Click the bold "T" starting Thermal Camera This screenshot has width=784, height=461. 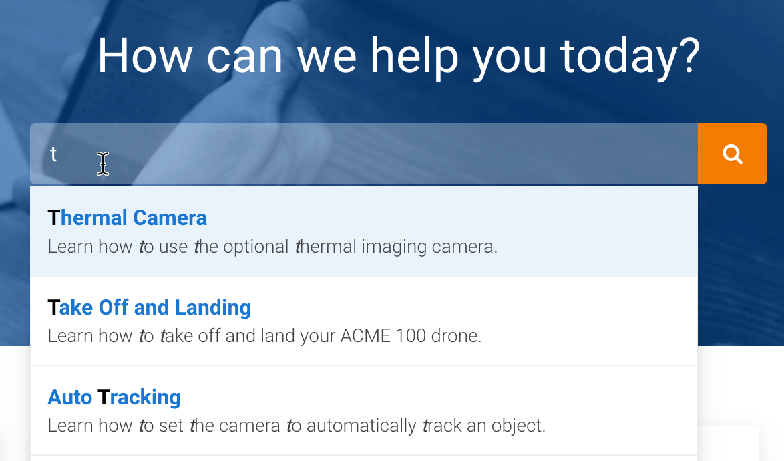click(x=53, y=218)
